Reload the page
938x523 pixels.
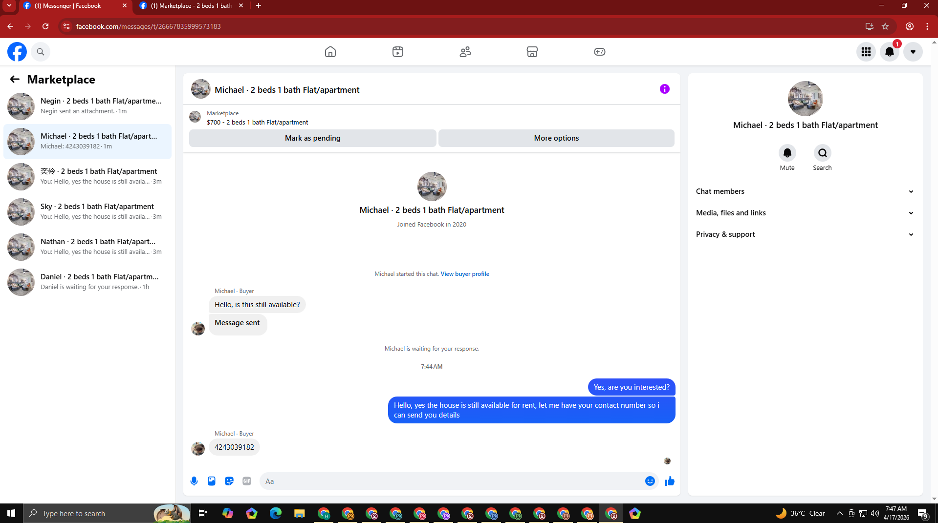pyautogui.click(x=45, y=26)
